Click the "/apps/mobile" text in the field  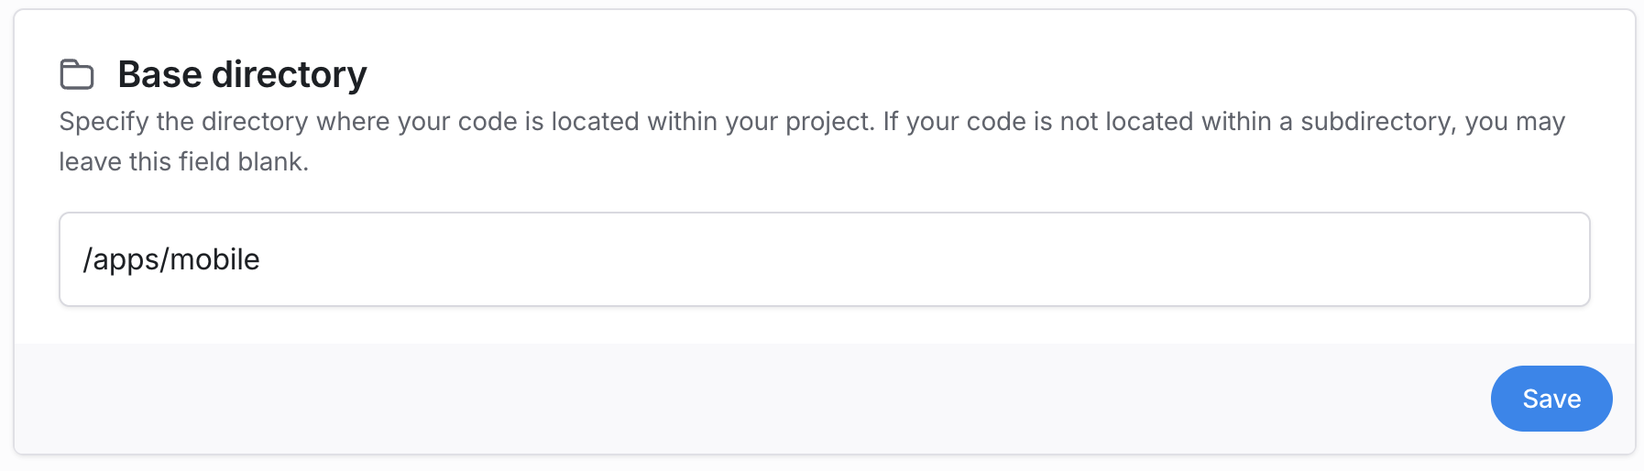coord(171,259)
